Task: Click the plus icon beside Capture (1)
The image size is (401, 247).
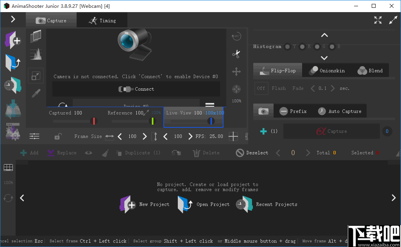Action: 263,131
